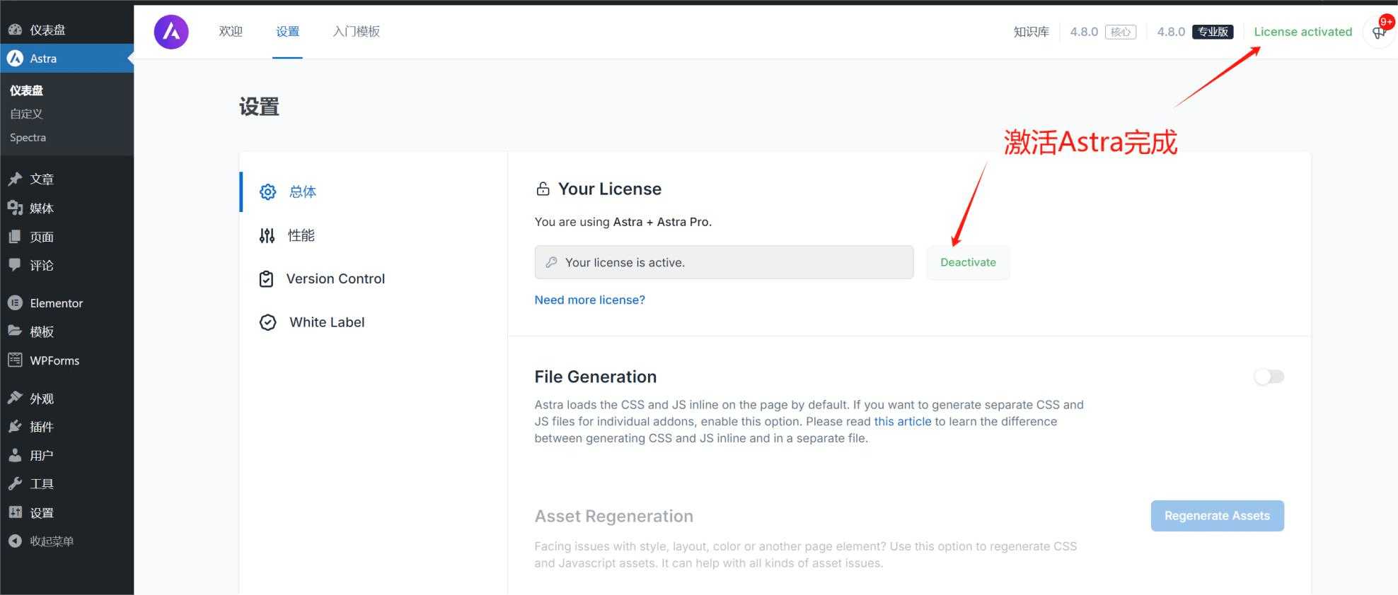
Task: Click the settings sliders icon beside 设置 in sidebar
Action: 15,512
